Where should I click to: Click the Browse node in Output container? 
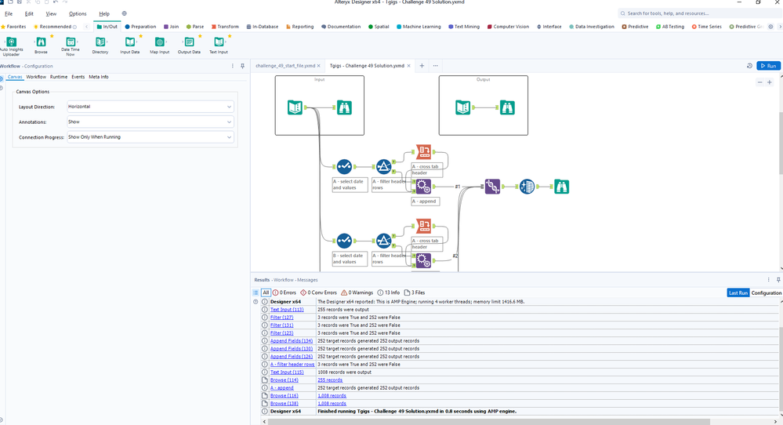(507, 107)
